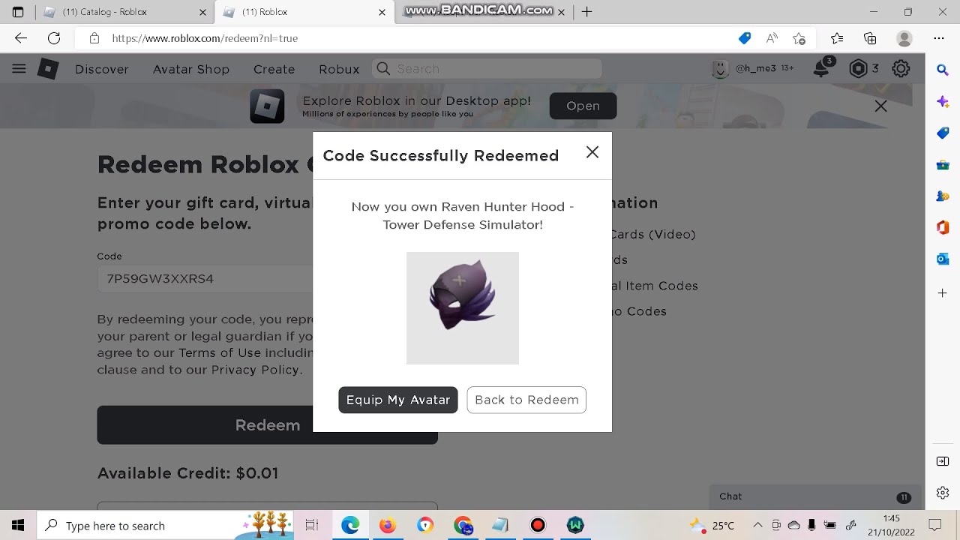
Task: Open the @h_me3 profile avatar
Action: pos(720,69)
